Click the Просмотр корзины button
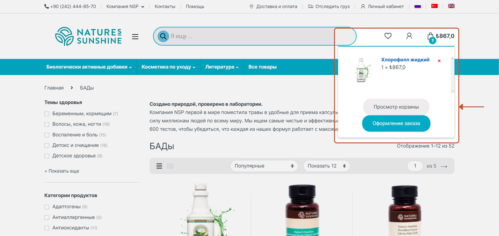The width and height of the screenshot is (499, 236). [396, 107]
